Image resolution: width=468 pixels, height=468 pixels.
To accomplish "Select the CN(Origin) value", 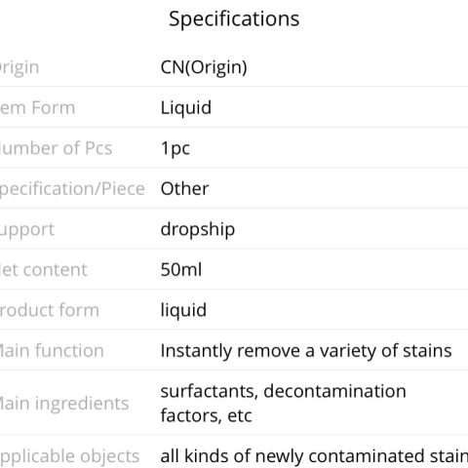I will click(x=204, y=67).
